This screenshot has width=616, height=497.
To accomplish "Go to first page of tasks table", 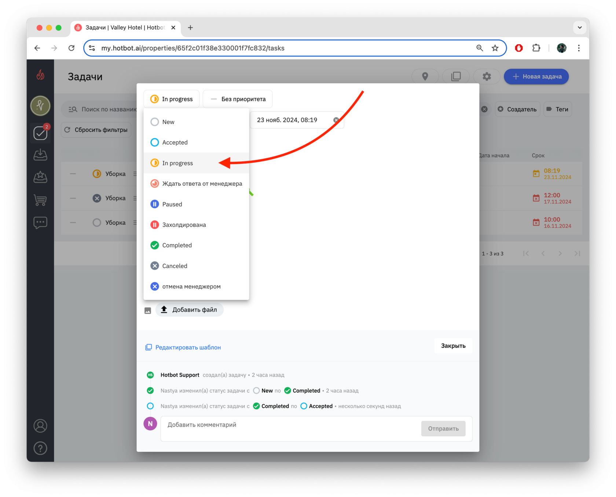I will [x=526, y=253].
